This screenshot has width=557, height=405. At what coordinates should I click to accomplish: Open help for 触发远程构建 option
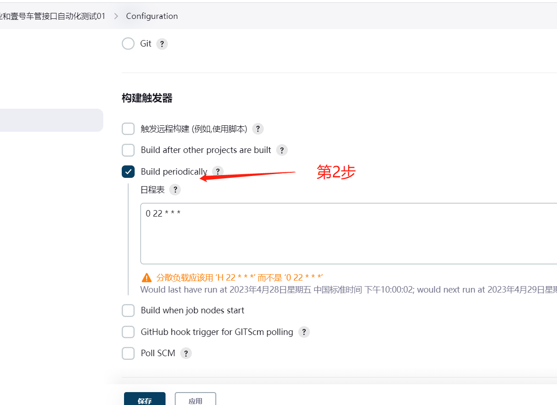(258, 129)
